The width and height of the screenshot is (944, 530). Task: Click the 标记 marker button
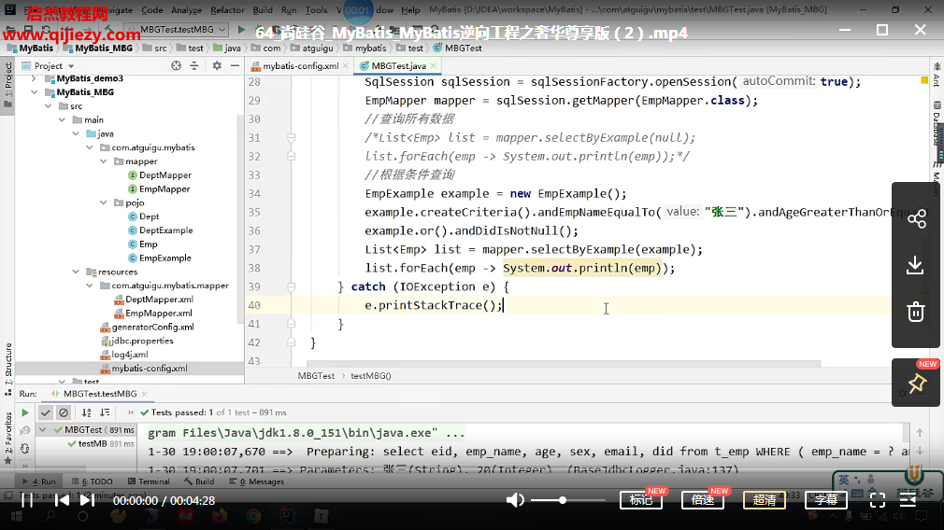[641, 500]
